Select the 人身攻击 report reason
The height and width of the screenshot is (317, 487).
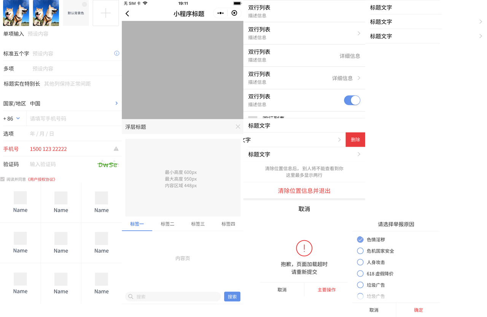coord(360,262)
